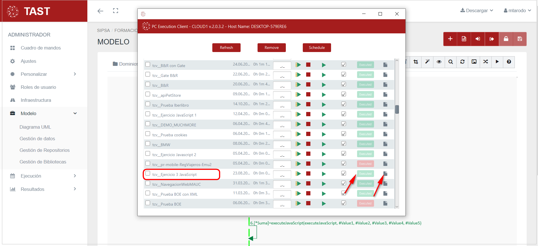
Task: Toggle the checked box in tcv__apiPetStore row
Action: (x=343, y=94)
